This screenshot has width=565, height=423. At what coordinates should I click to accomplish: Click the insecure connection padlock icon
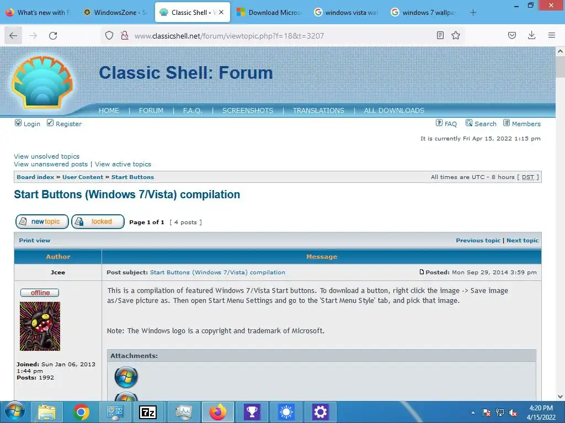(125, 35)
